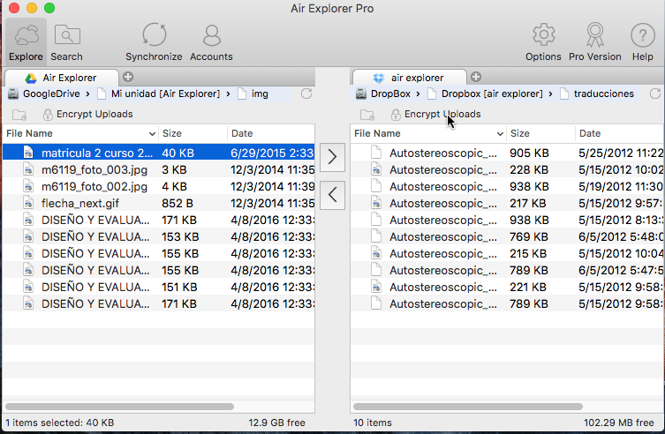This screenshot has height=434, width=665.
Task: Copy selection to right pane with arrow
Action: (332, 158)
